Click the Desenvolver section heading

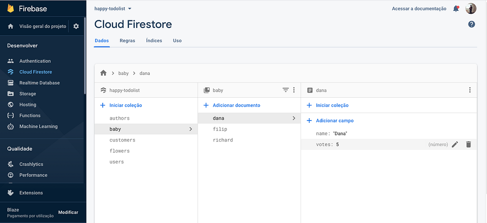tap(22, 46)
